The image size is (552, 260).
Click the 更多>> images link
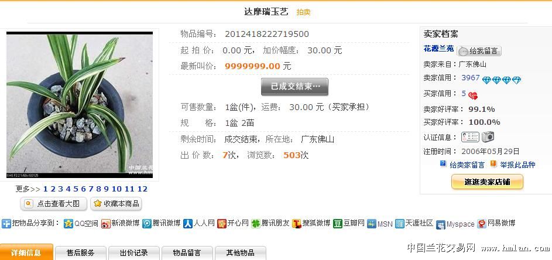pyautogui.click(x=28, y=189)
